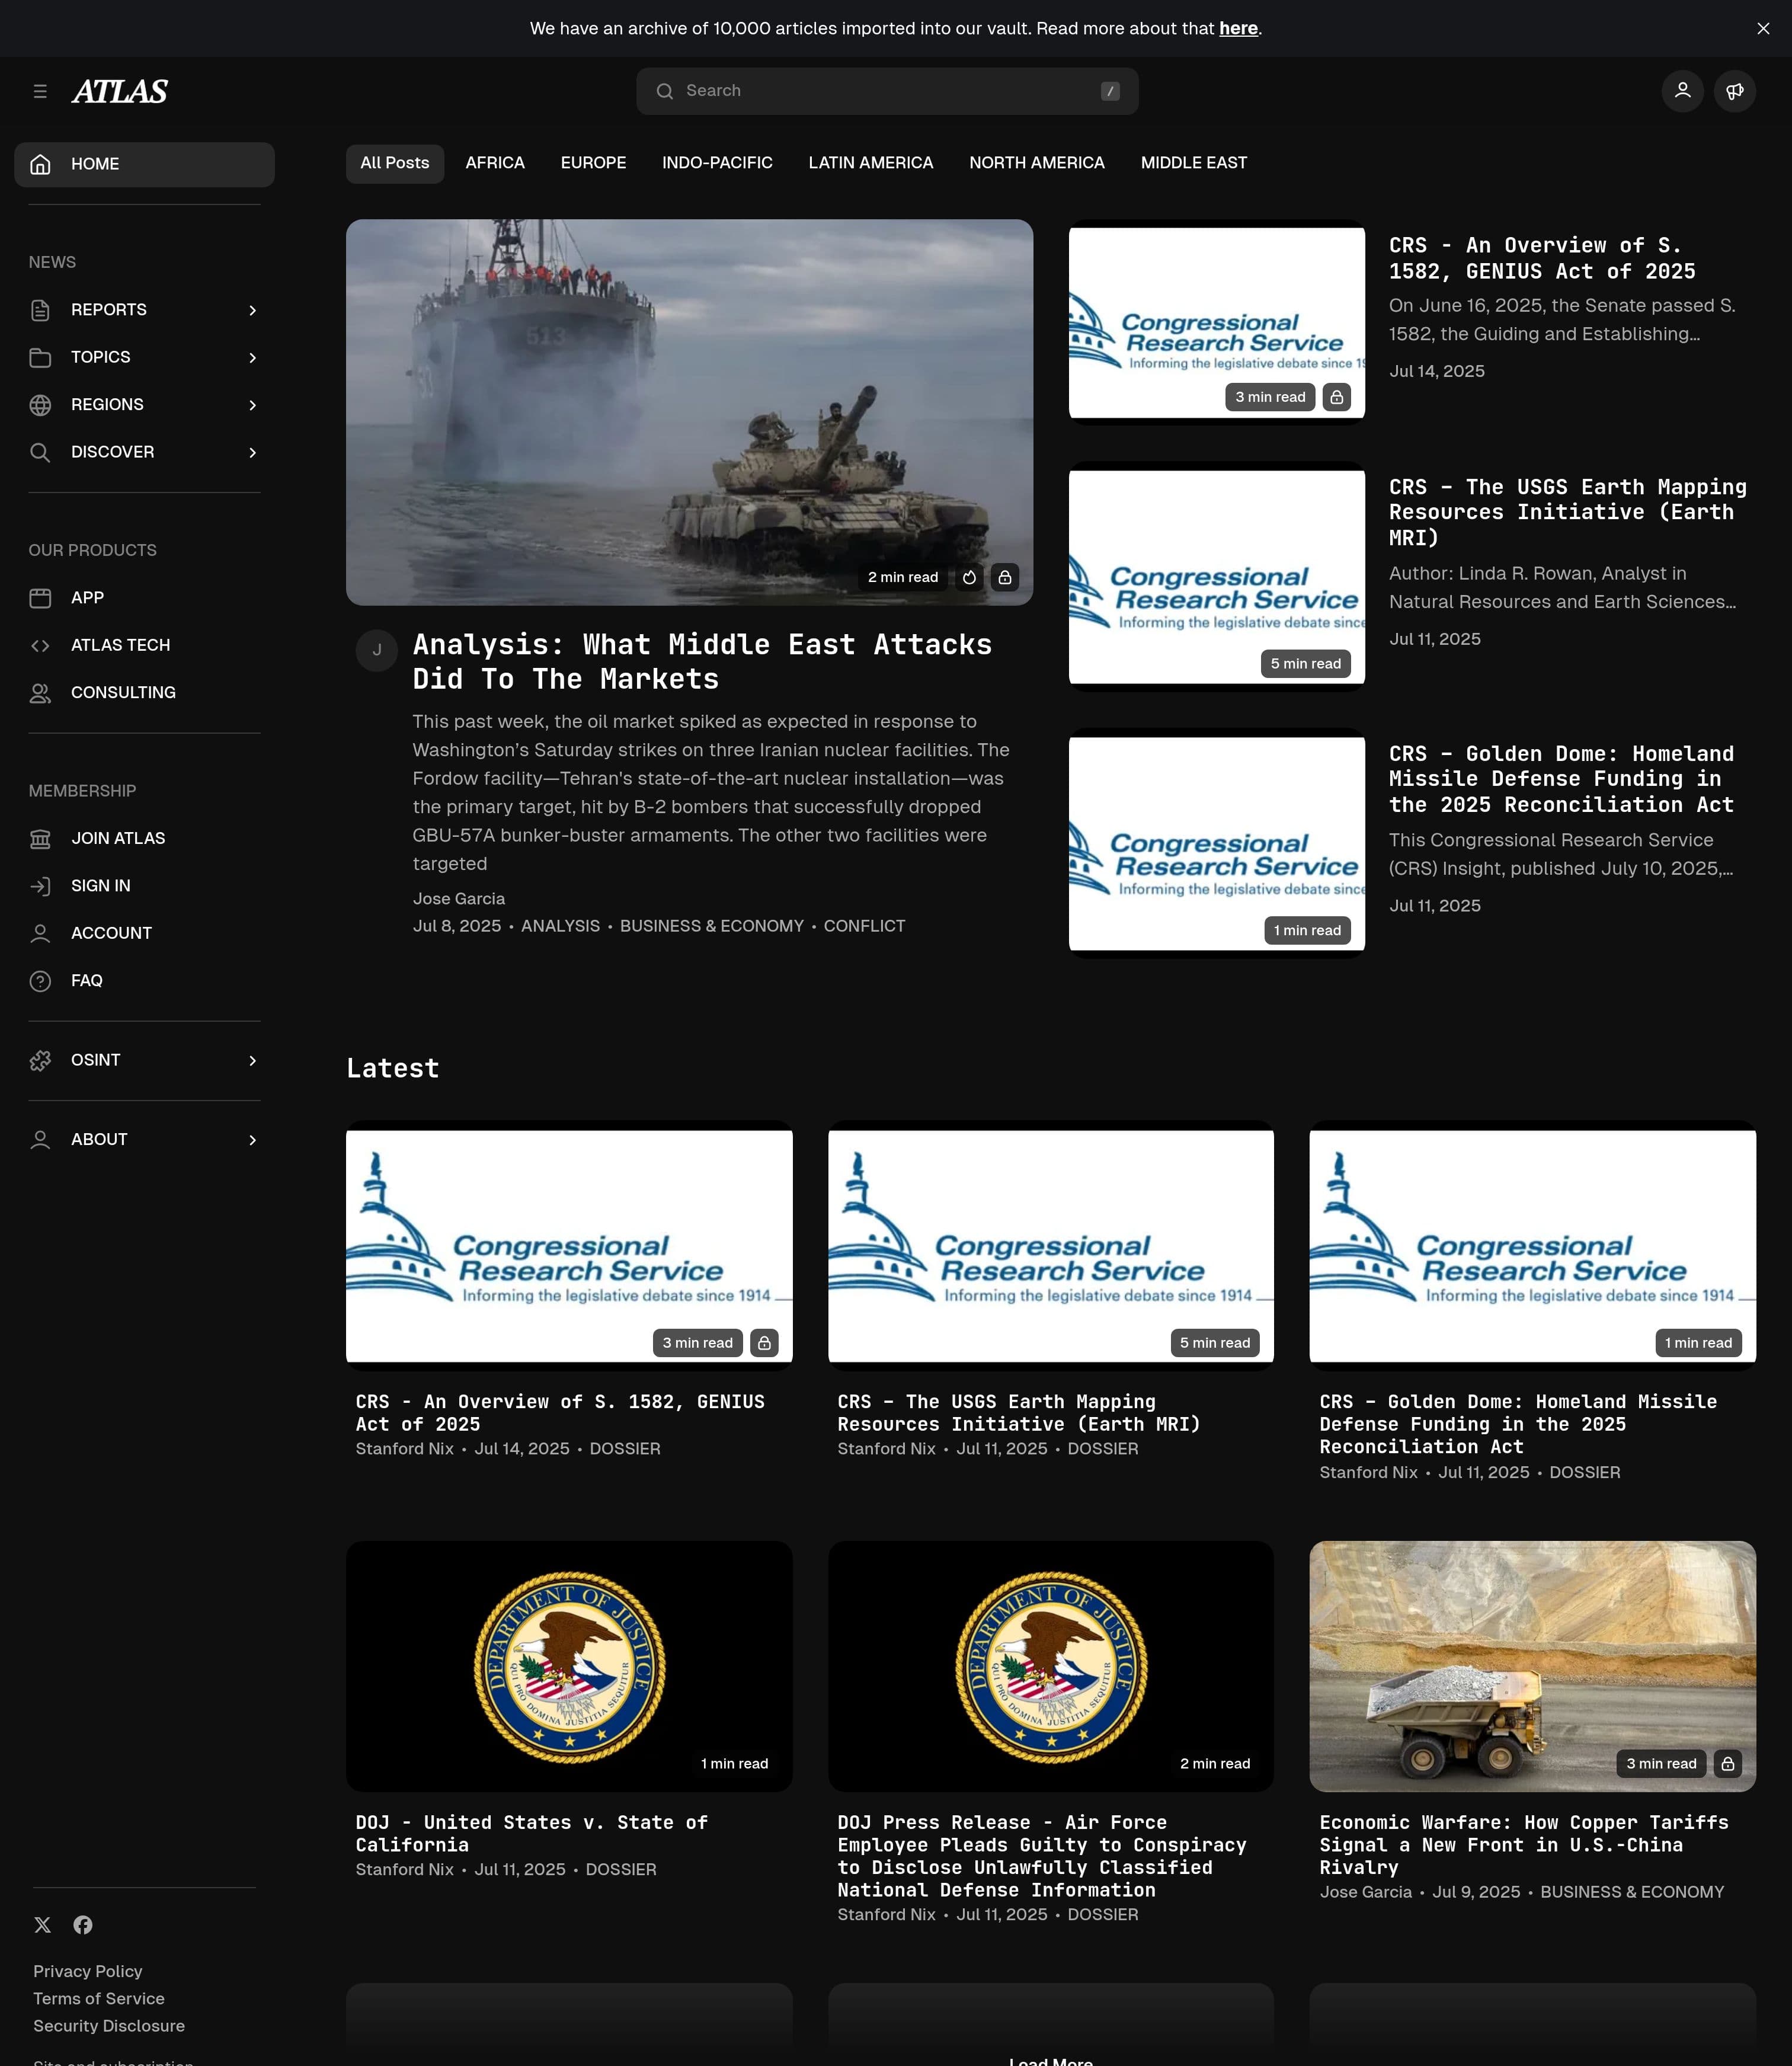Select the LATIN AMERICA tab
Image resolution: width=1792 pixels, height=2066 pixels.
871,163
